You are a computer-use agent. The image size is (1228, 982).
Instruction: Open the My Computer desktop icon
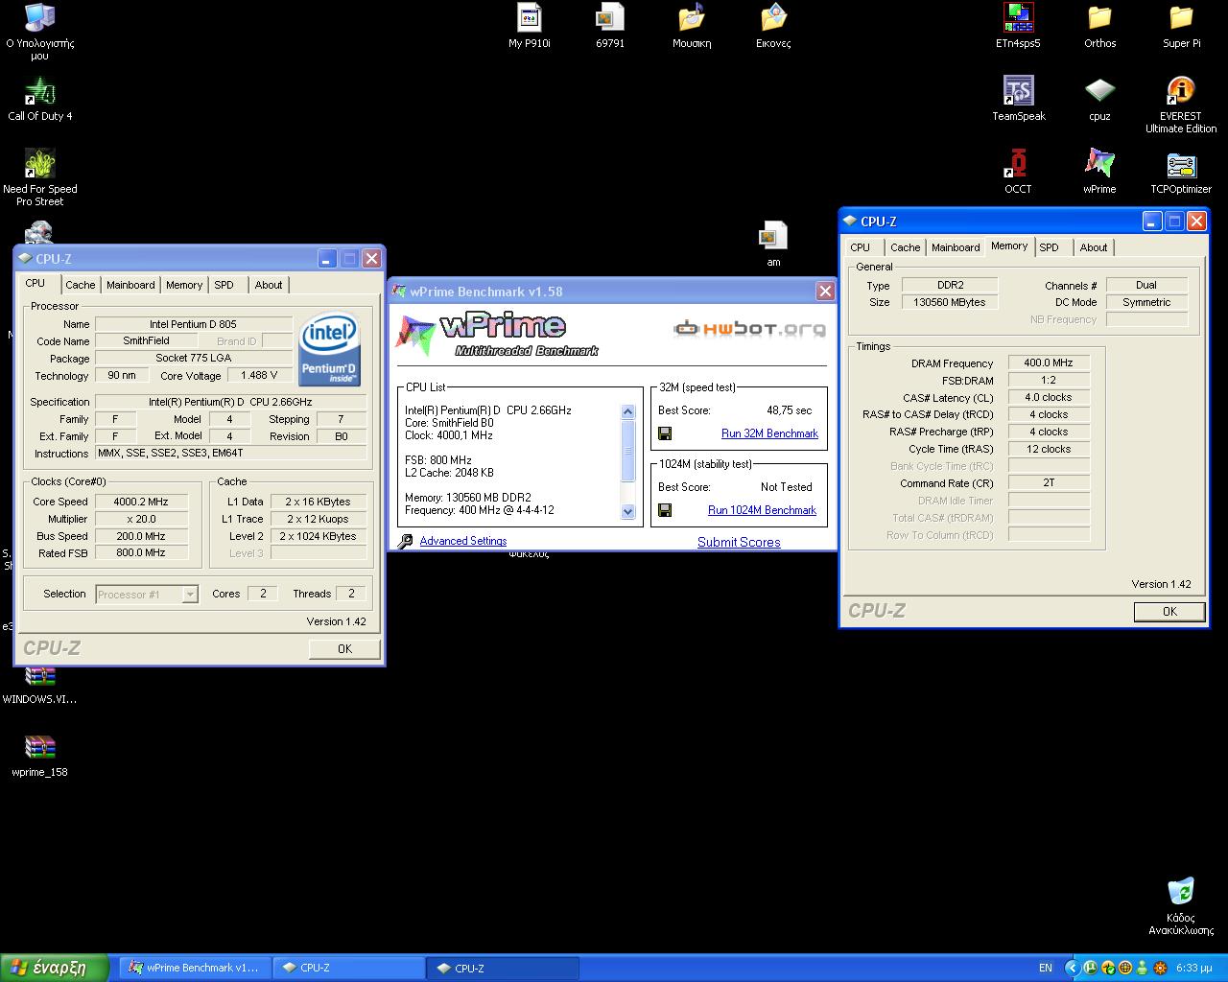coord(39,31)
